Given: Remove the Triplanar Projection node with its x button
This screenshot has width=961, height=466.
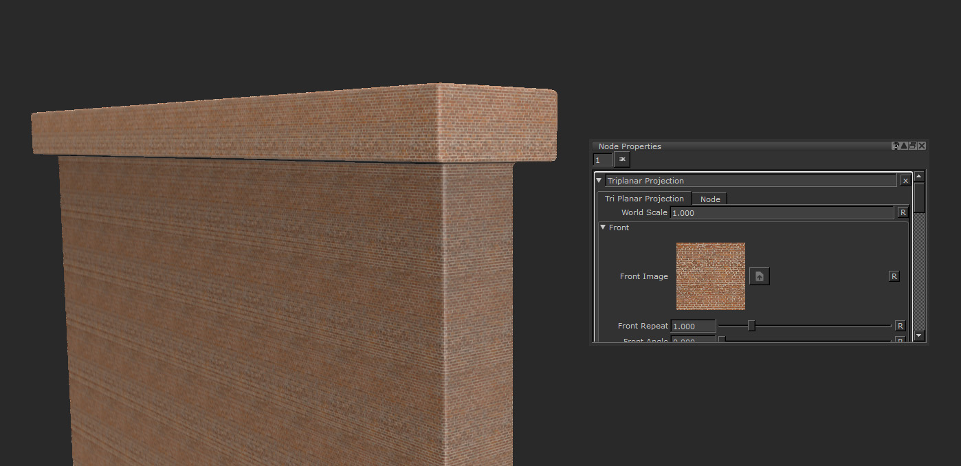Looking at the screenshot, I should [905, 180].
